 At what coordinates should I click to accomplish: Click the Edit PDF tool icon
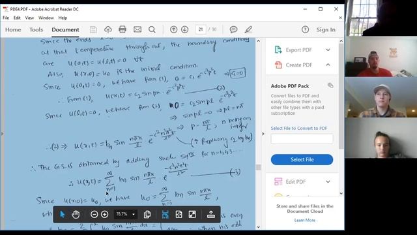278,181
